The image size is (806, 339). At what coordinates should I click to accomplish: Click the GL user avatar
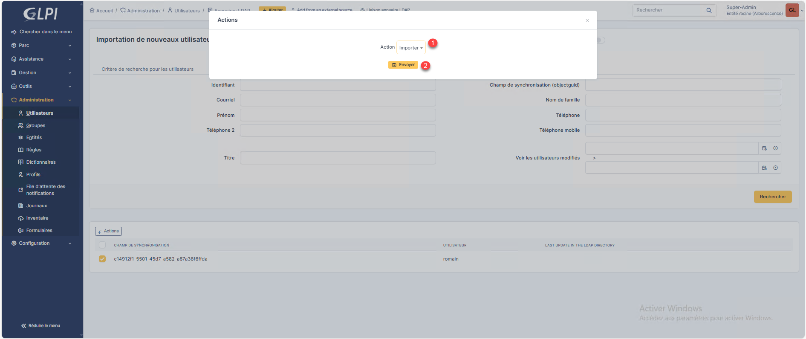pyautogui.click(x=792, y=10)
